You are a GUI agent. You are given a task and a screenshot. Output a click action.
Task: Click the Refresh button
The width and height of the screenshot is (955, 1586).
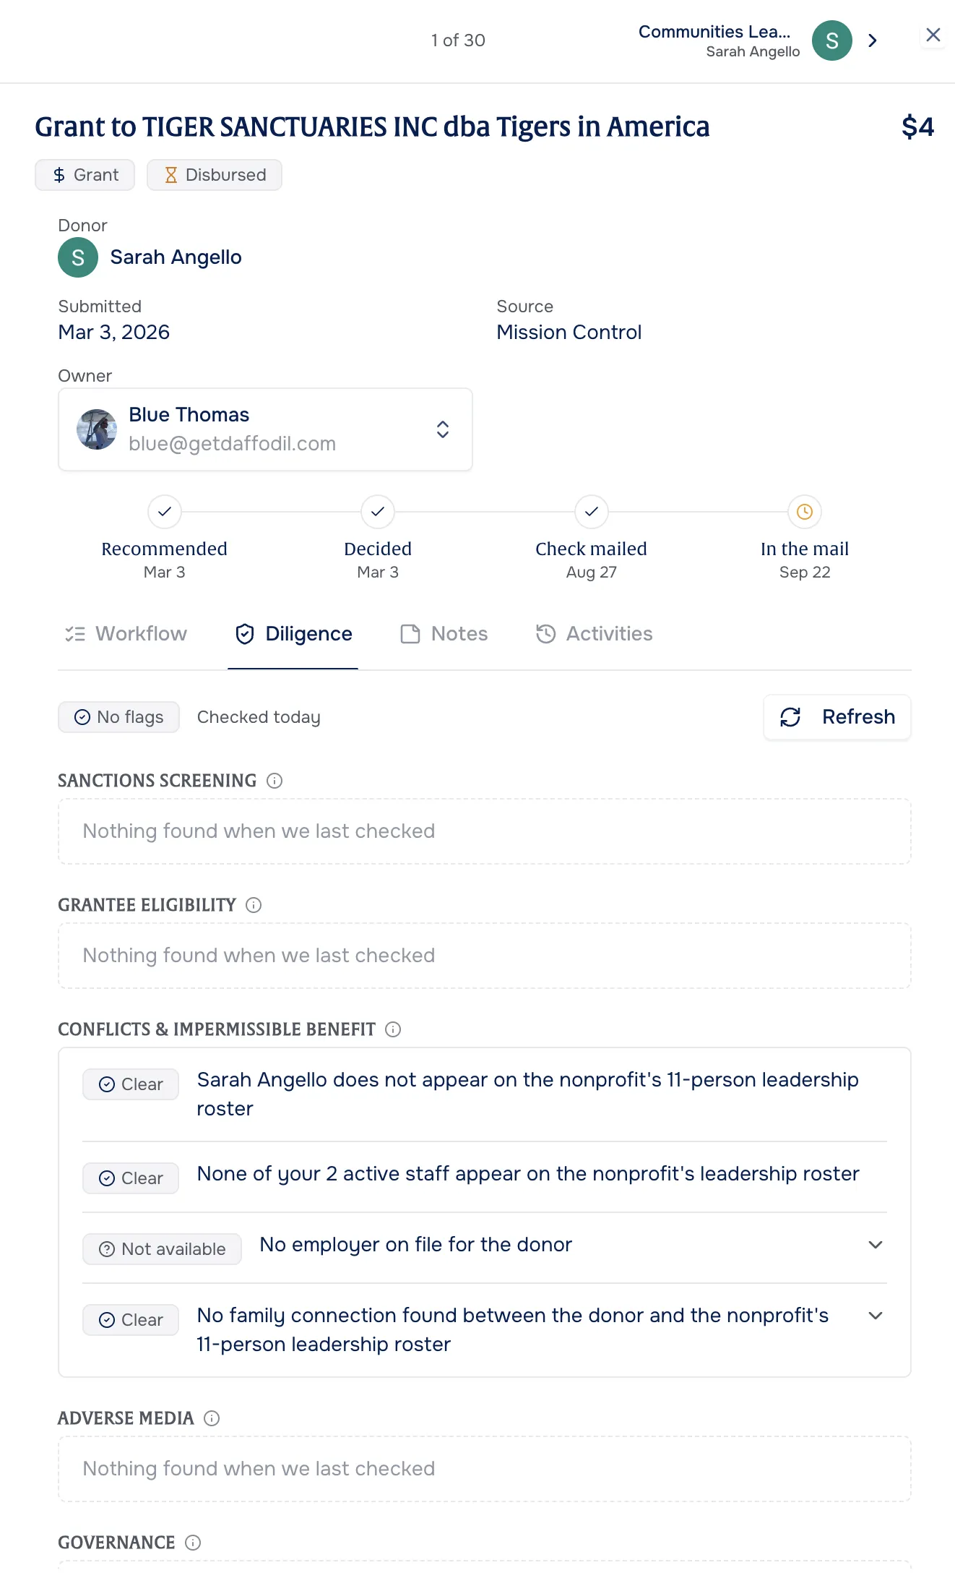point(837,717)
